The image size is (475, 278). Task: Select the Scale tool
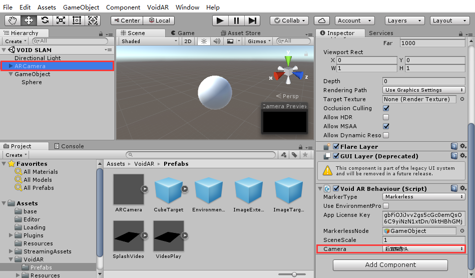(61, 21)
